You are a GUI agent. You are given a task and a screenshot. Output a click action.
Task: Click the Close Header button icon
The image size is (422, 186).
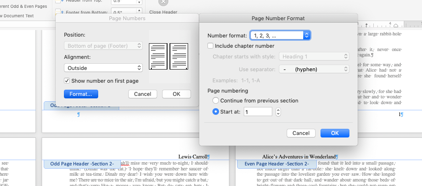(163, 2)
